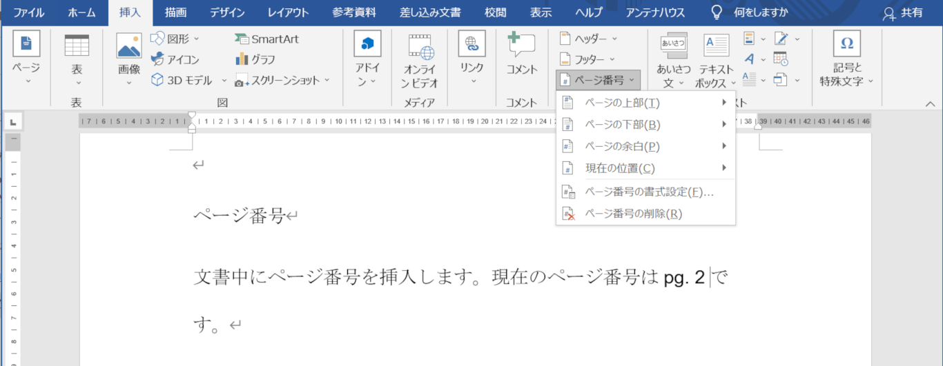
Task: Click the ページ番号 heading in the document
Action: [x=239, y=216]
